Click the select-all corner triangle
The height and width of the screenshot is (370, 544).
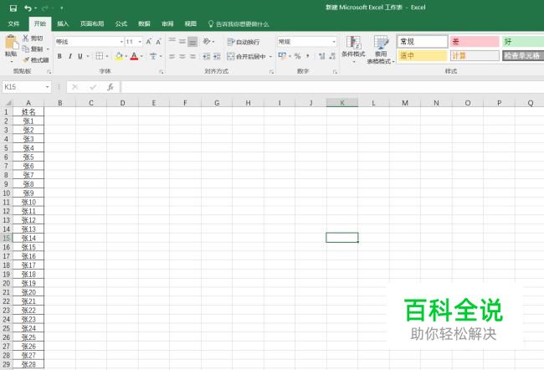pyautogui.click(x=8, y=103)
